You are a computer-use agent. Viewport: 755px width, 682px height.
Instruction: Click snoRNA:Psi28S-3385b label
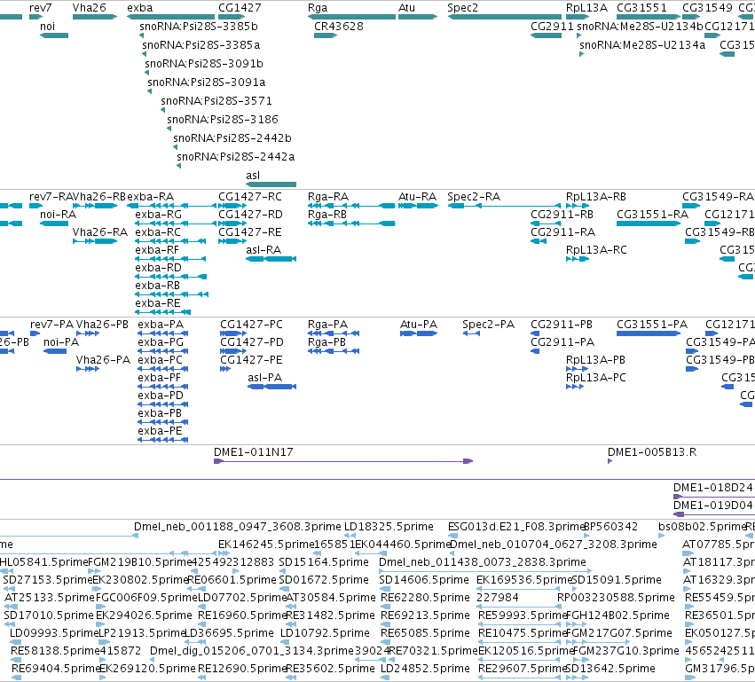tap(199, 27)
